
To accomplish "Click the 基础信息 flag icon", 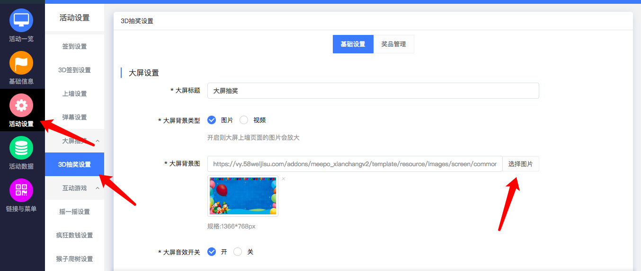I will [21, 63].
